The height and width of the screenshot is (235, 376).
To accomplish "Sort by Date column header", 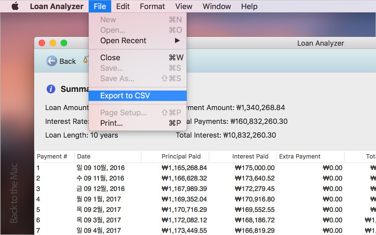I will [x=108, y=156].
